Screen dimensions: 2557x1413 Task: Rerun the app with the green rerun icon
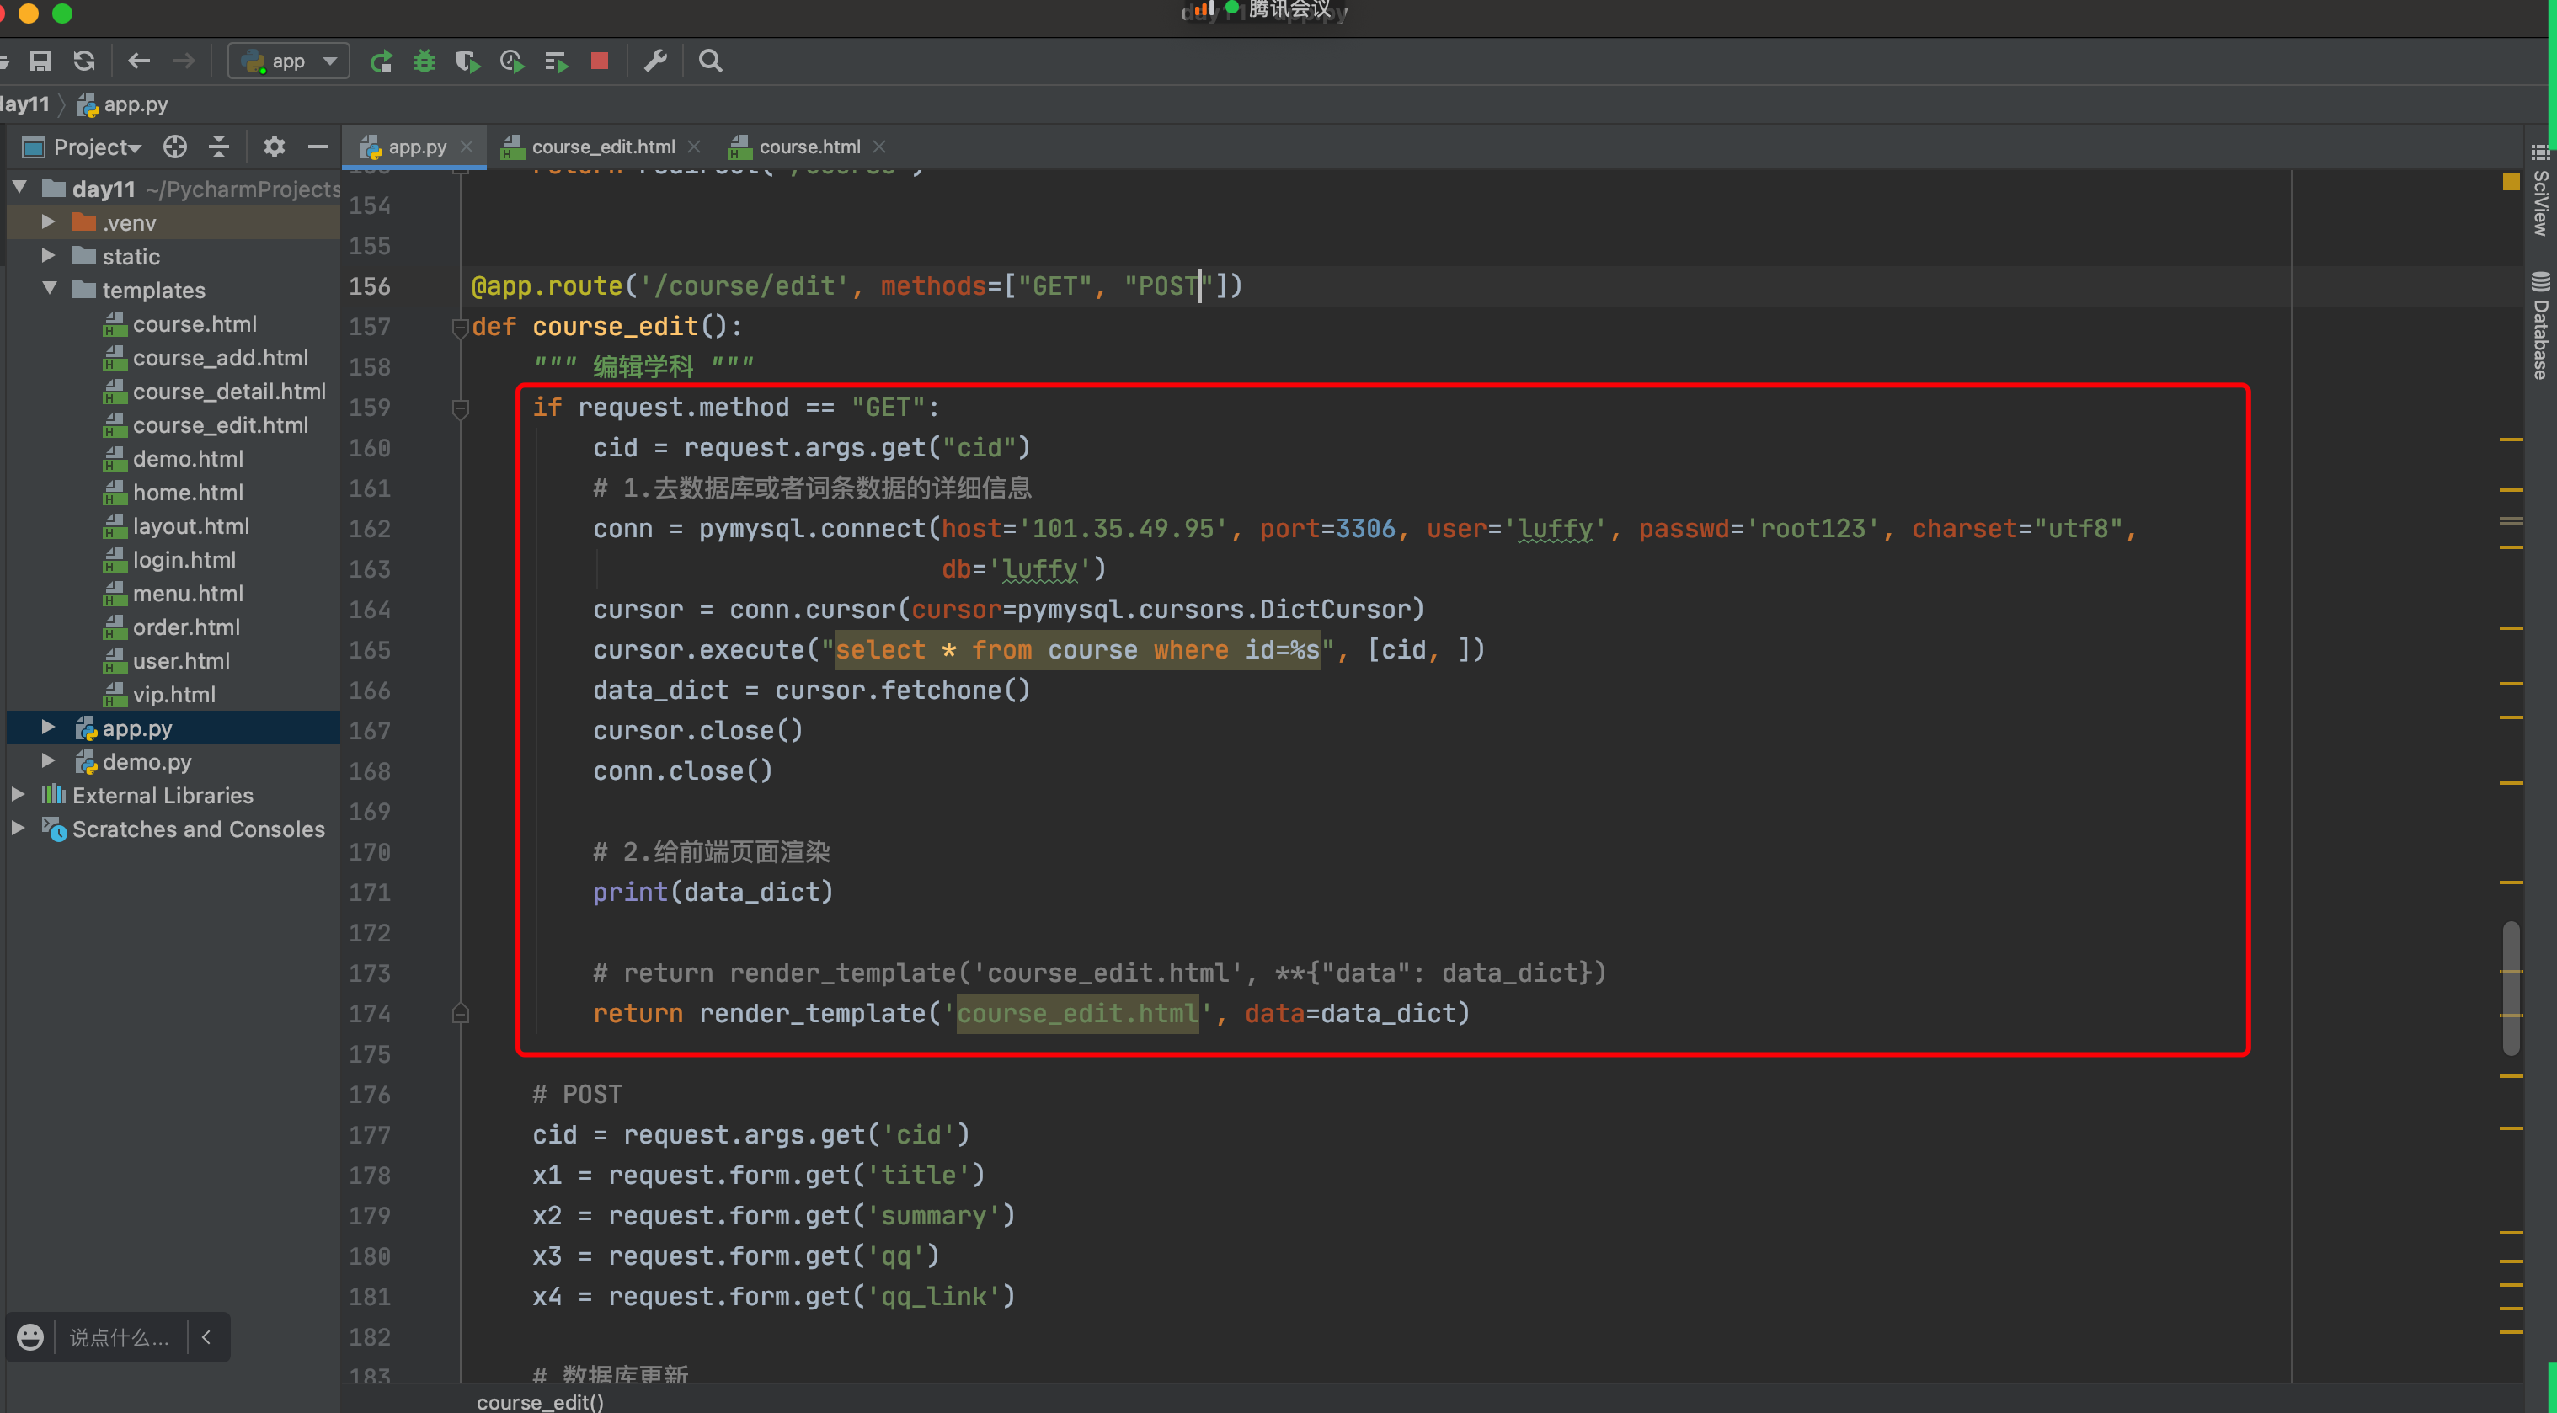[x=382, y=61]
